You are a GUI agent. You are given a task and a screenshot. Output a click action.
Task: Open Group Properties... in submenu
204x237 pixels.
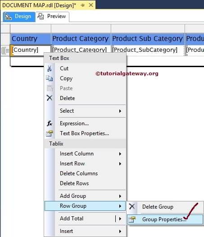165,219
